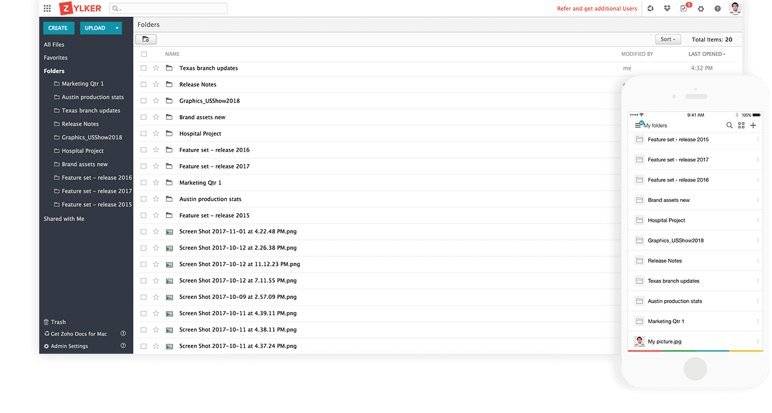Check Feature set - release 2016 checkbox
Screen dimensions: 772x413
click(144, 150)
